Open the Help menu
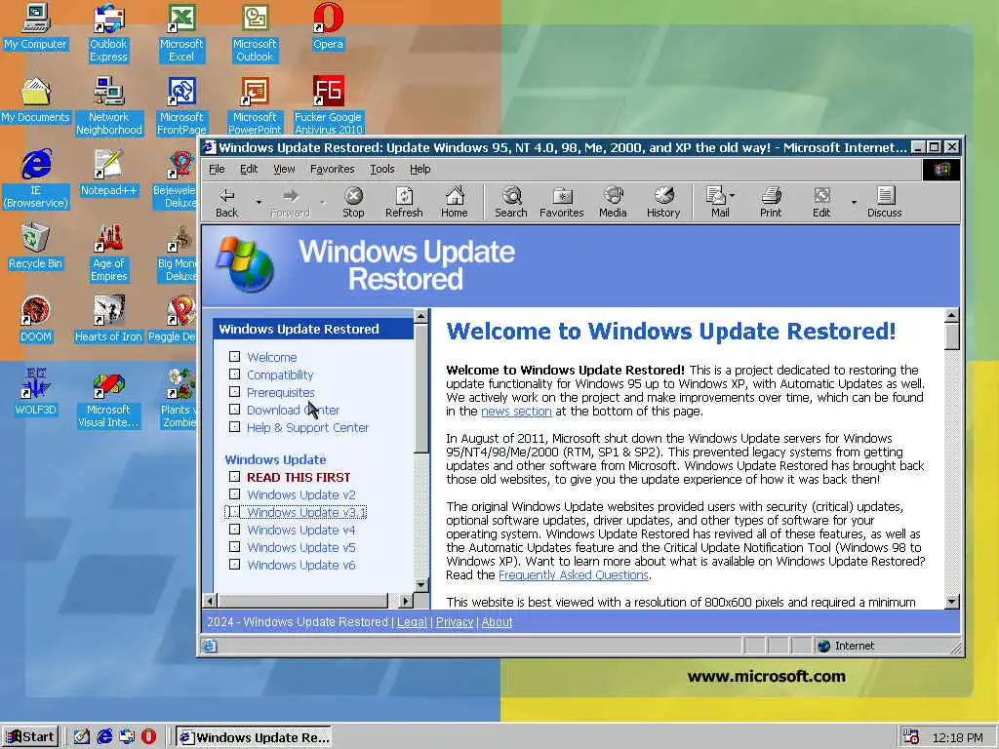 [x=420, y=169]
